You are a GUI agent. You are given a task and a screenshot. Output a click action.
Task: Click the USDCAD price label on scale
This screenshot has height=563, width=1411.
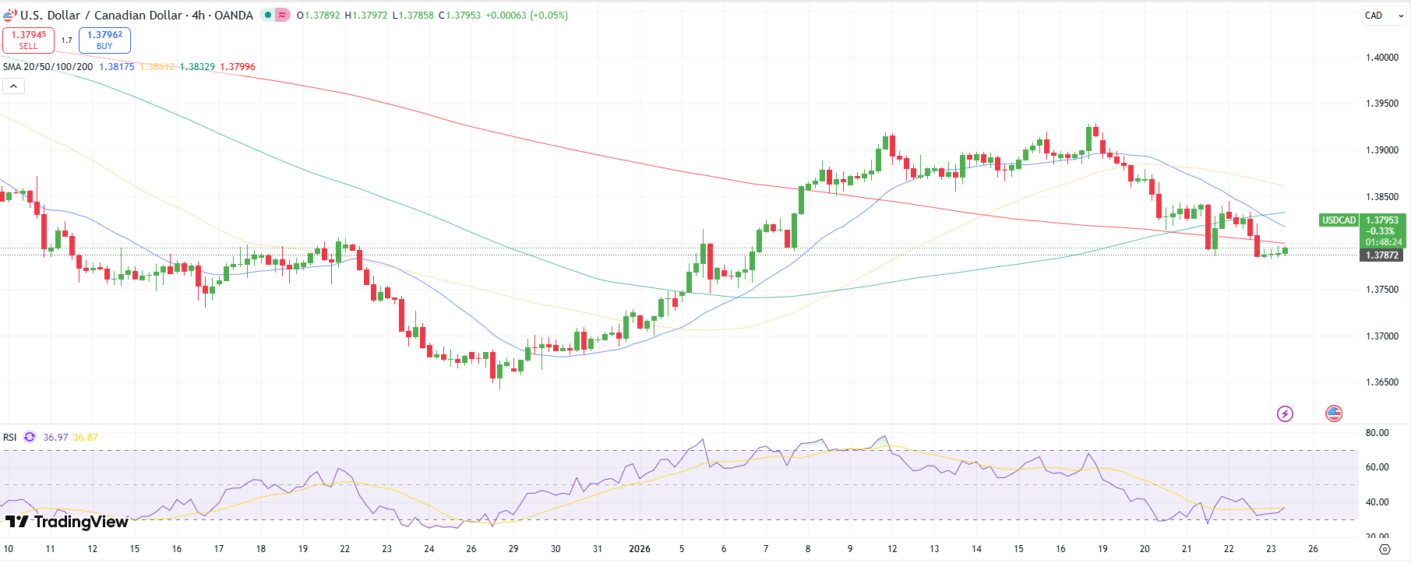[1339, 220]
